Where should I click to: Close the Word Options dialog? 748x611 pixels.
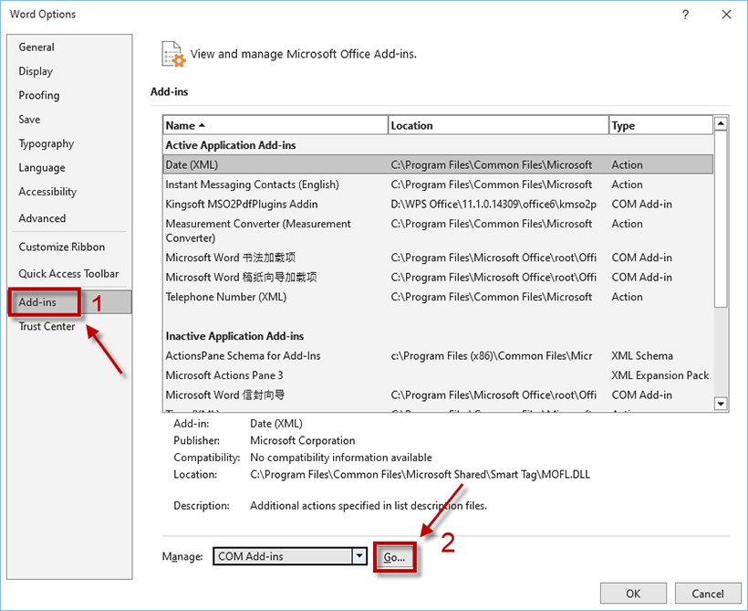(x=726, y=15)
